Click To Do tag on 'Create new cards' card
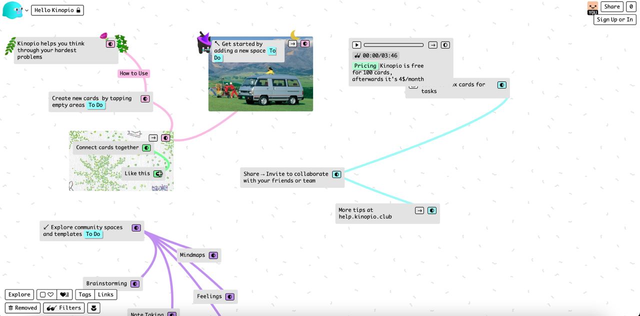This screenshot has width=640, height=316. point(96,105)
